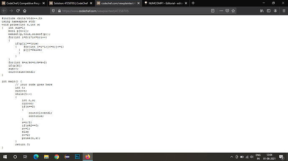Go back to the previous page

pyautogui.click(x=4, y=11)
